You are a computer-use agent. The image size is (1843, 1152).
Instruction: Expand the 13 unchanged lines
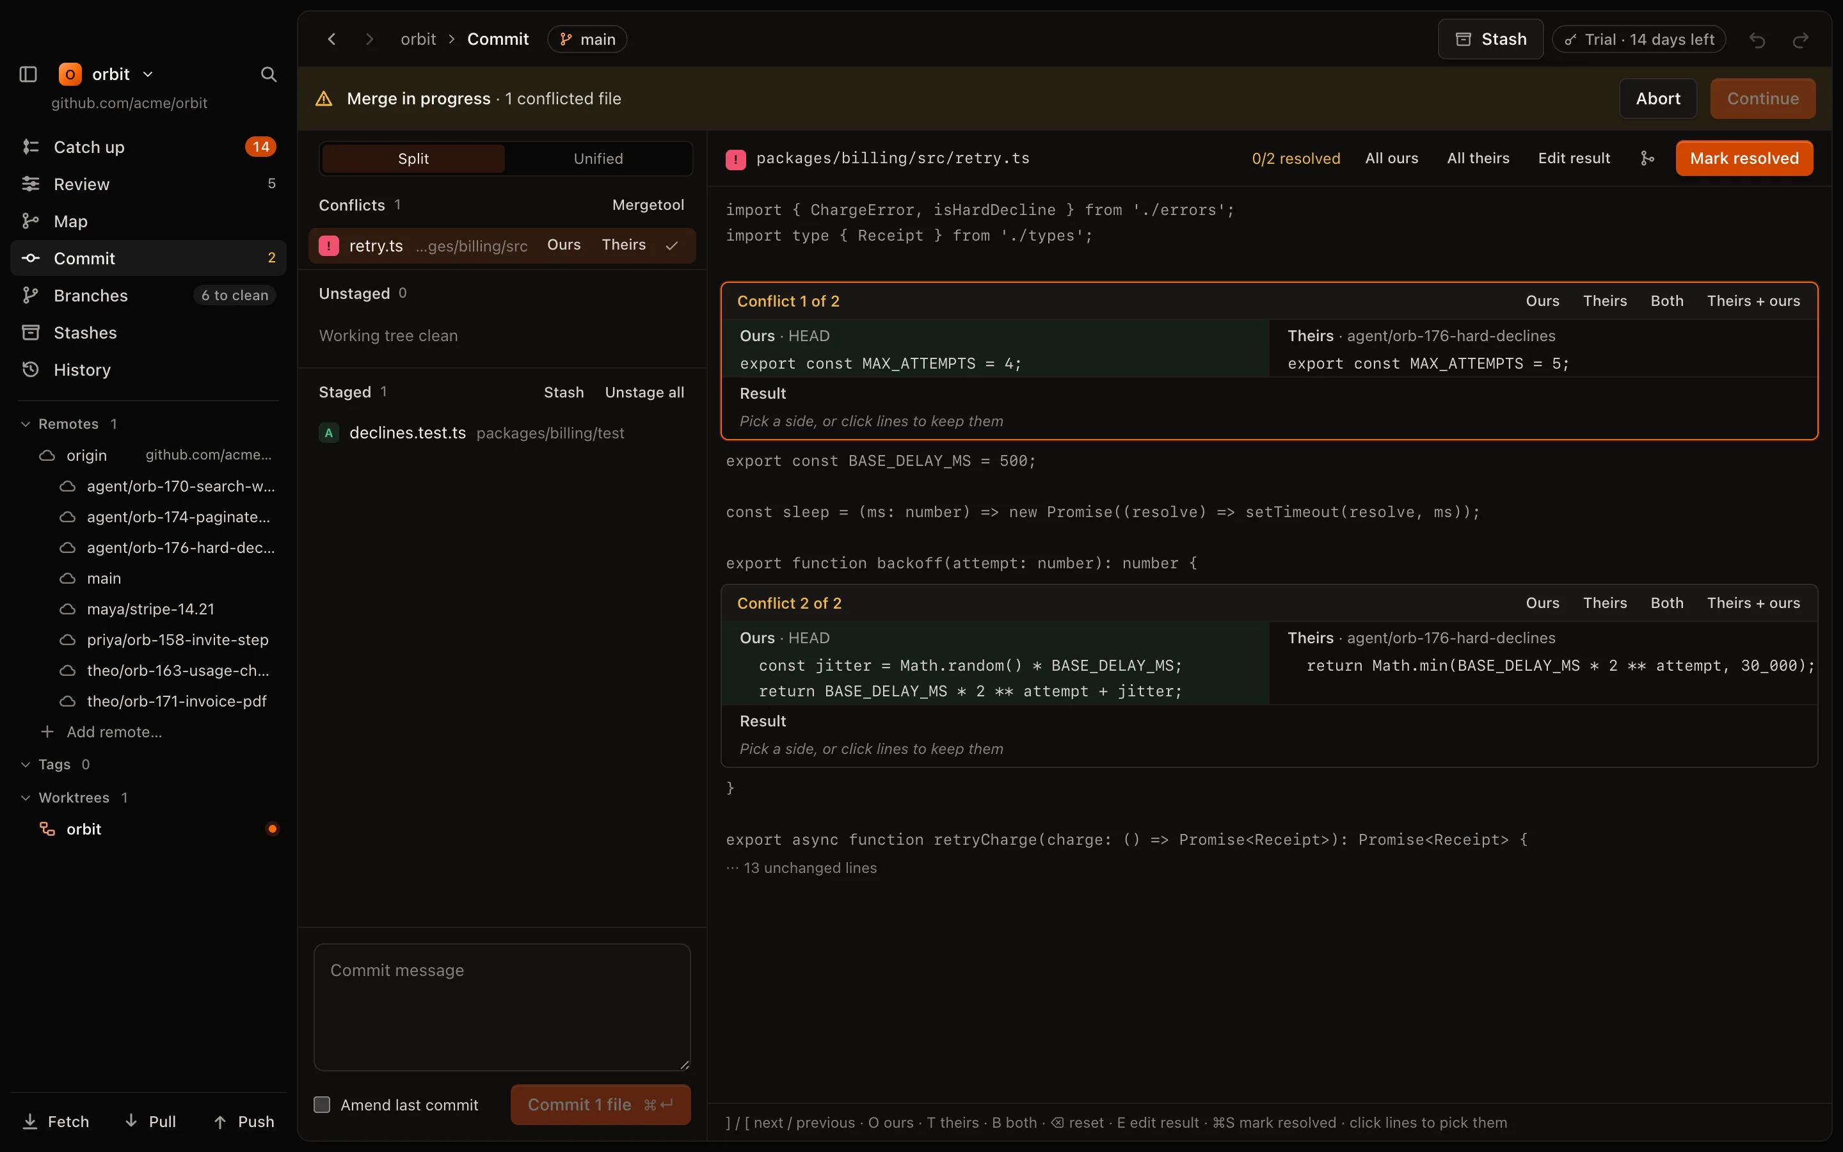click(x=801, y=868)
